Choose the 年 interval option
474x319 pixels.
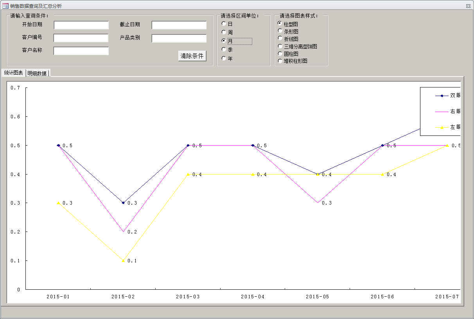pyautogui.click(x=224, y=59)
